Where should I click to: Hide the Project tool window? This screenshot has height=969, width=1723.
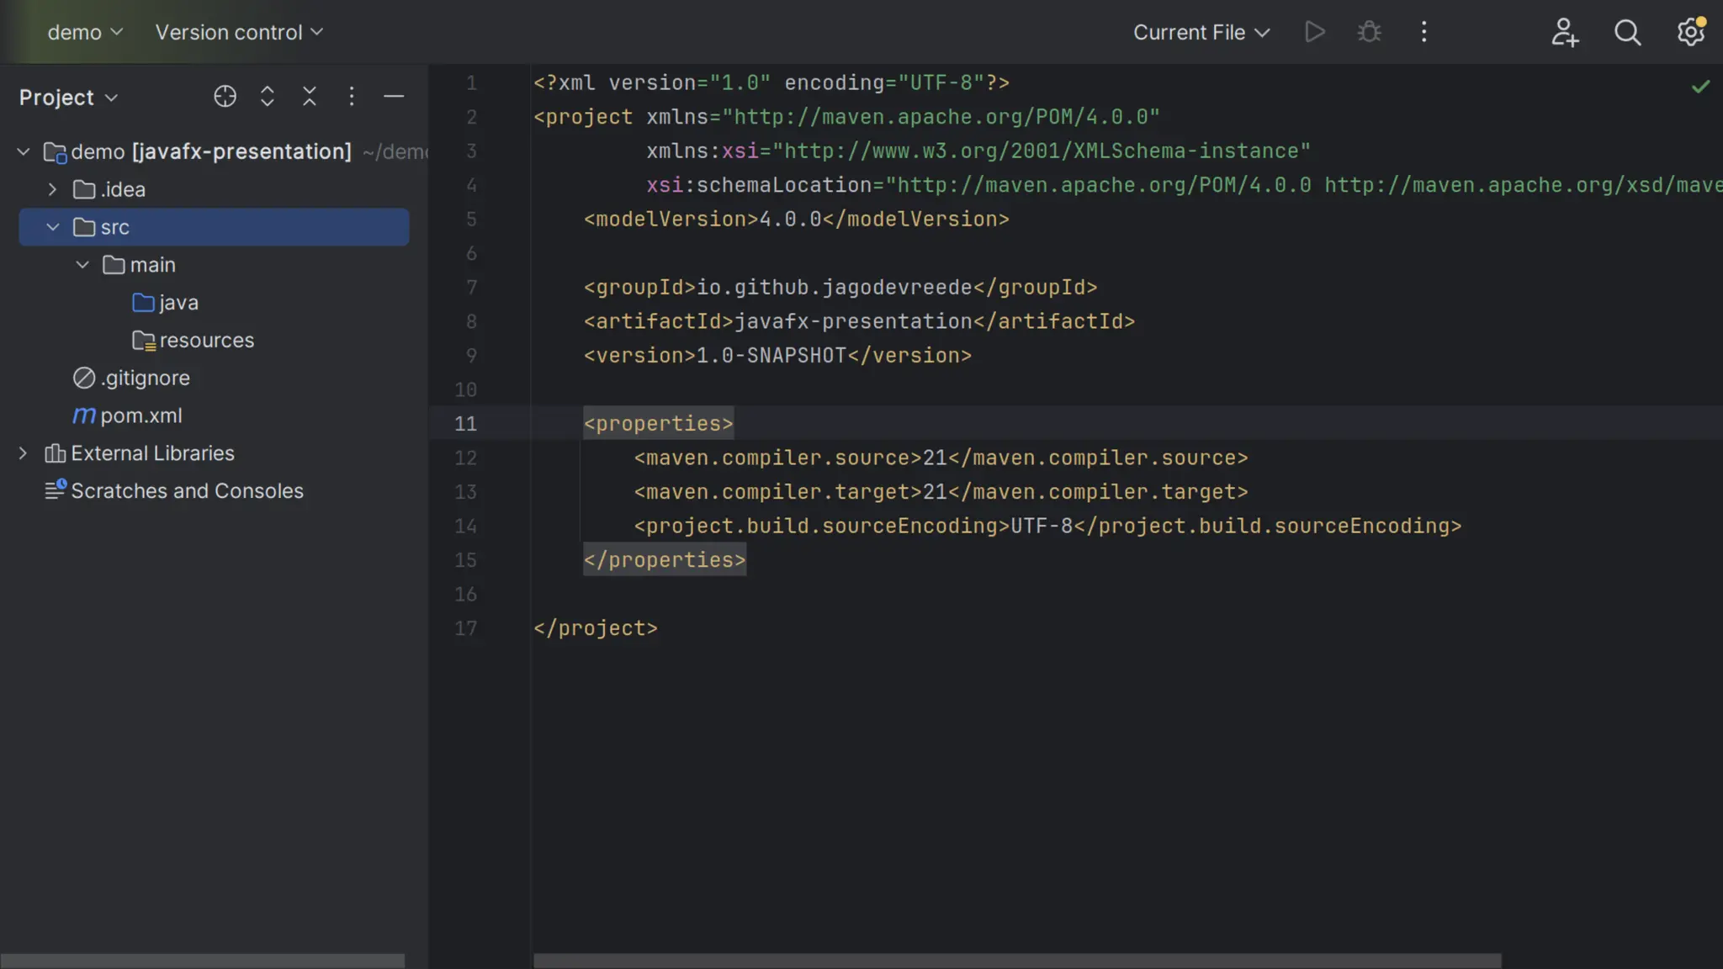coord(394,97)
